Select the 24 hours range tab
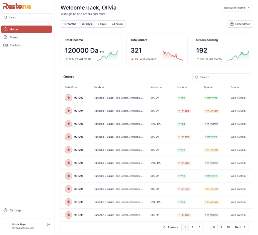 coord(117,24)
